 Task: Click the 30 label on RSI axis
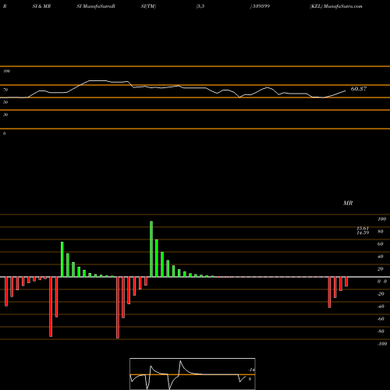pos(5,115)
